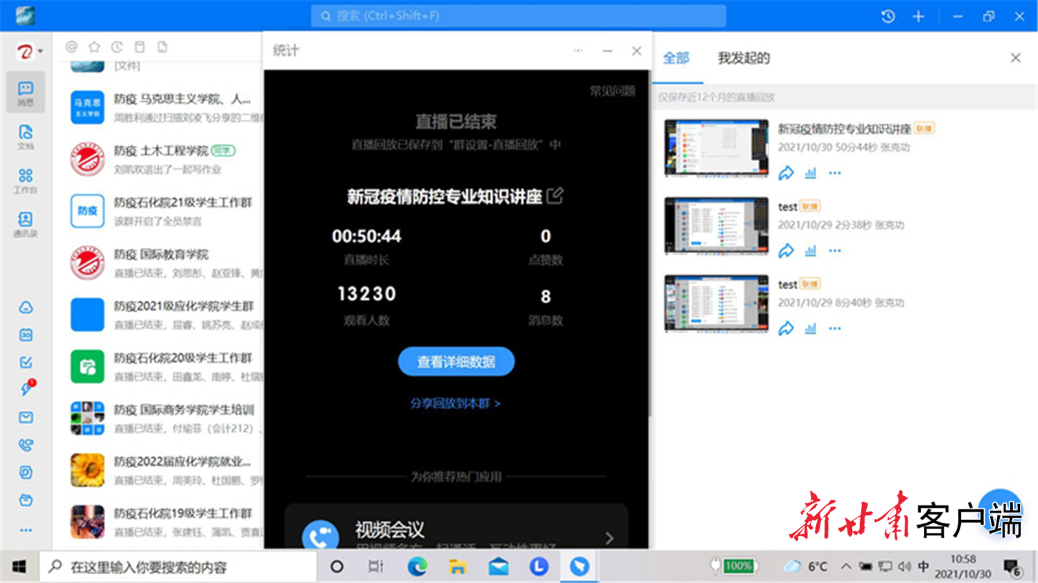The image size is (1038, 583).
Task: Open more options for 新冠疫情防控专业知识讲座 replay
Action: click(835, 173)
